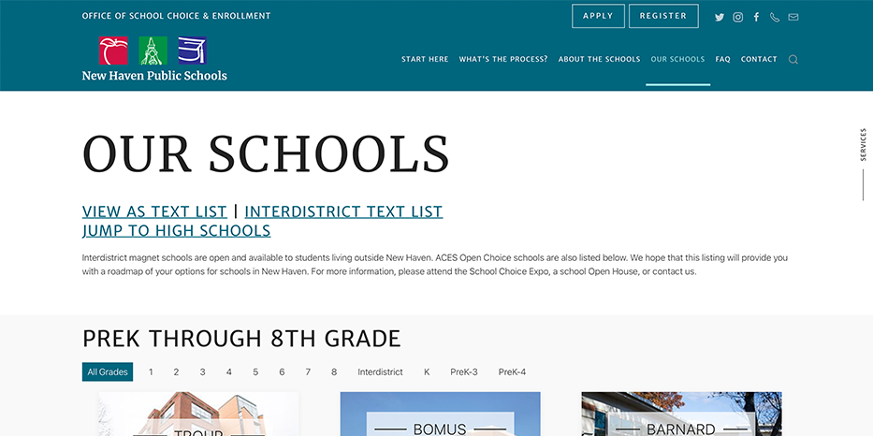Expand the Services side panel
Image resolution: width=873 pixels, height=436 pixels.
click(863, 145)
